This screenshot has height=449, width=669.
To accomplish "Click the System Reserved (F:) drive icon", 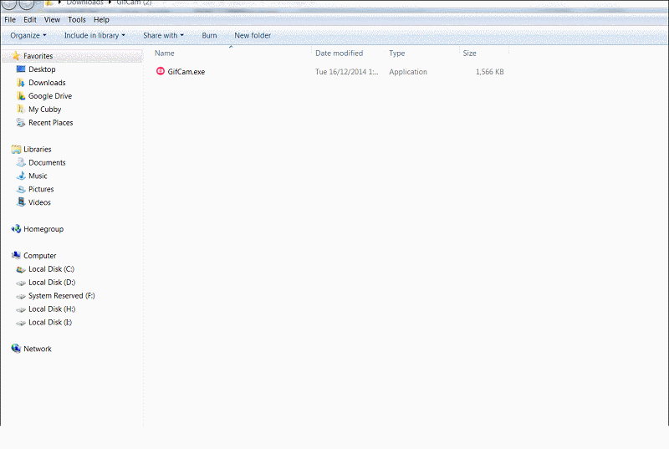I will 21,296.
